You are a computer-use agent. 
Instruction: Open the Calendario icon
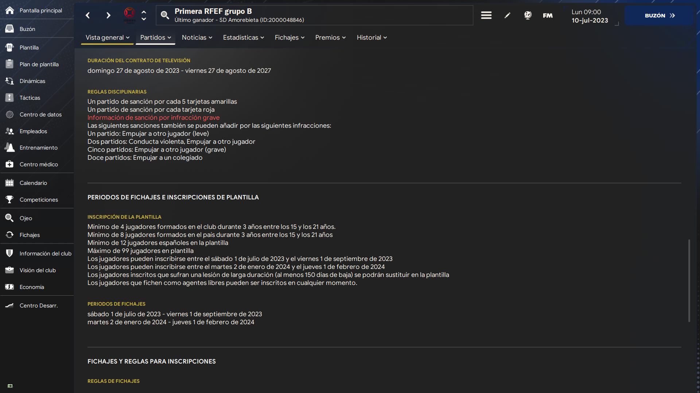pos(10,183)
